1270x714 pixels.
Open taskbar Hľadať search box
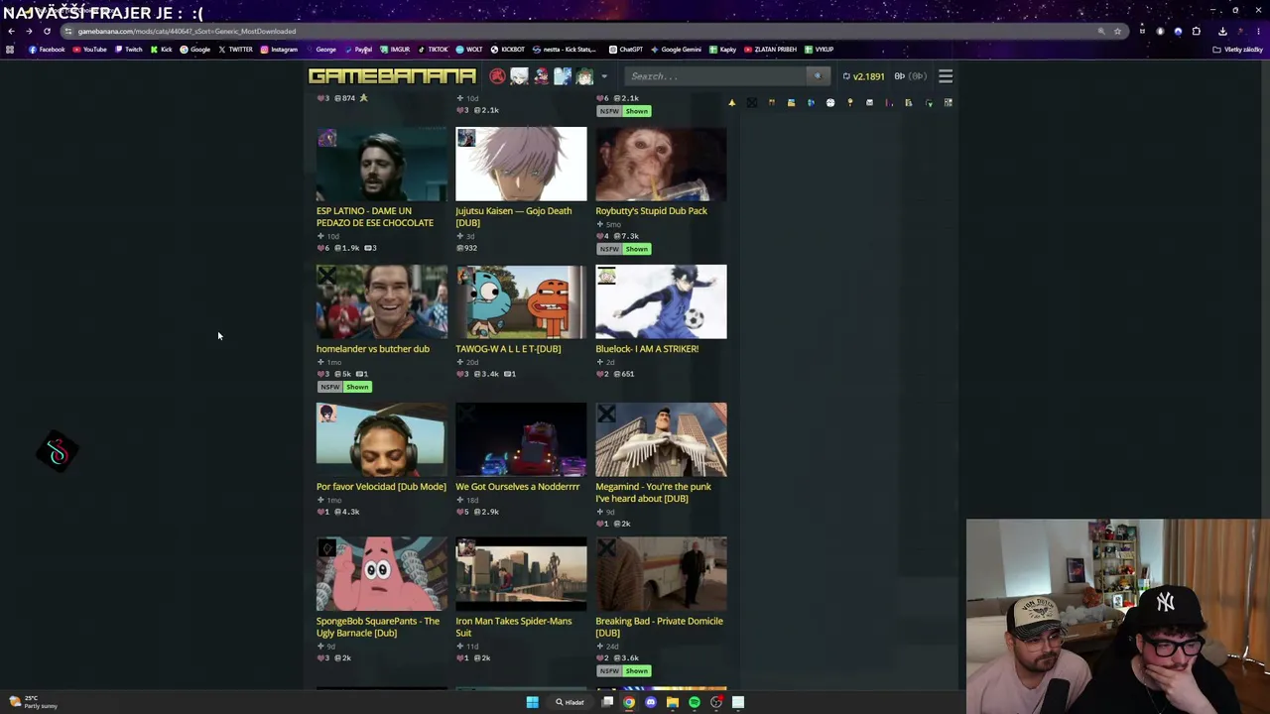pos(571,702)
